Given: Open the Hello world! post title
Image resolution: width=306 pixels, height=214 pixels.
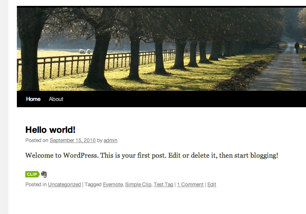Looking at the screenshot, I should tap(50, 130).
